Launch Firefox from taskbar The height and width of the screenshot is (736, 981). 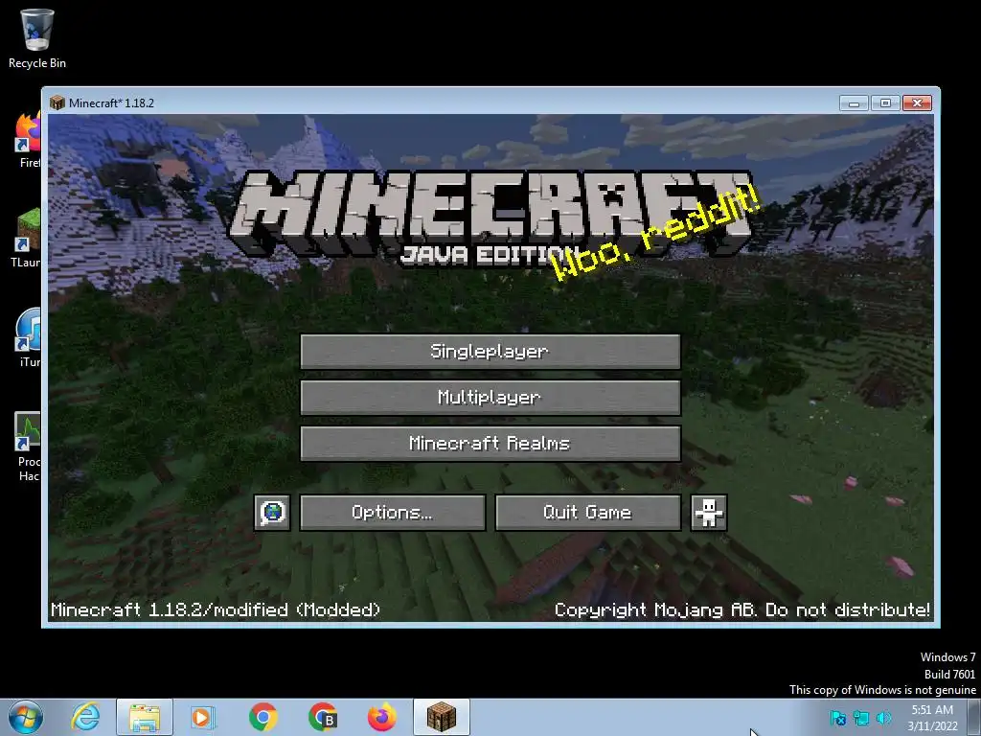click(381, 717)
